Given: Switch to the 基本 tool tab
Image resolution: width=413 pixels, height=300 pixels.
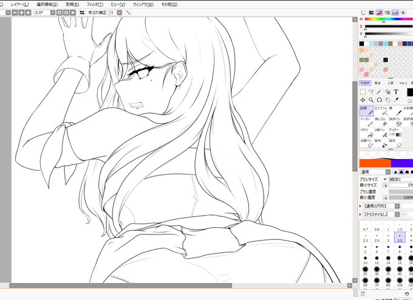Looking at the screenshot, I should click(x=378, y=83).
